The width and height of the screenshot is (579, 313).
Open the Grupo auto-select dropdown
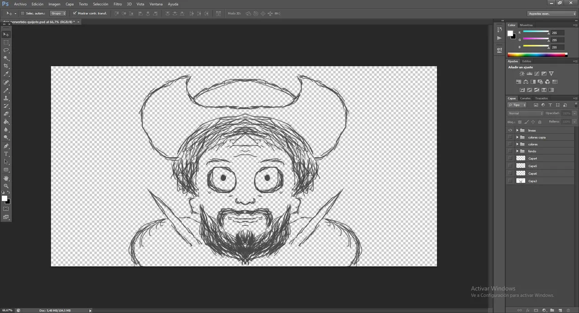[x=58, y=14]
